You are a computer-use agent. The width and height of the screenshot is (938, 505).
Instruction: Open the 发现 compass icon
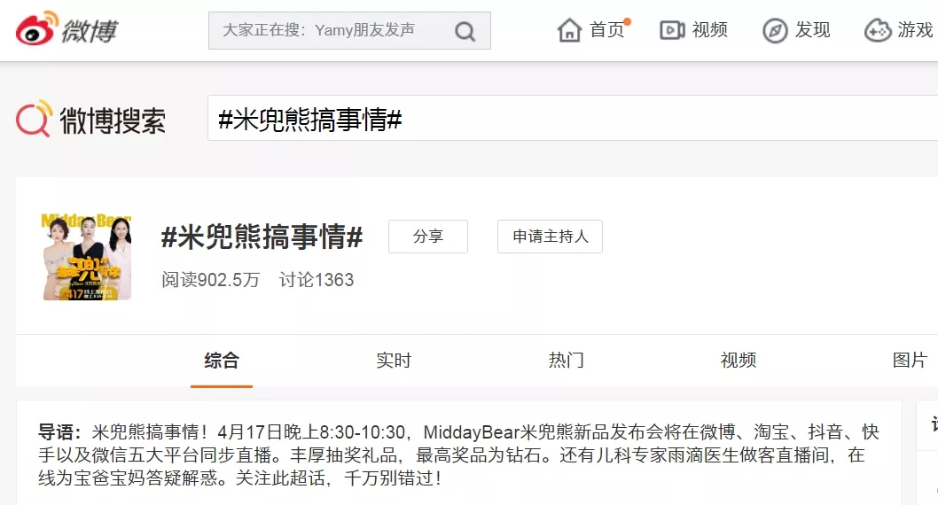pyautogui.click(x=775, y=30)
